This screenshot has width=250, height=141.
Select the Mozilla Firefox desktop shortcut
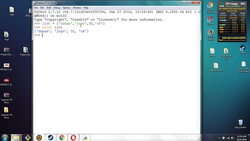coord(210,35)
